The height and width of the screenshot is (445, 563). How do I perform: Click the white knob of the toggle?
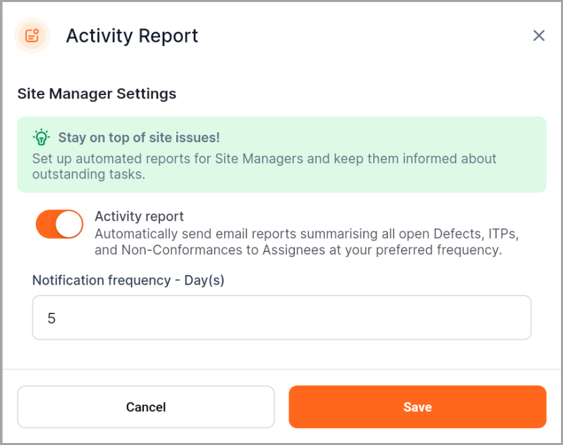69,224
